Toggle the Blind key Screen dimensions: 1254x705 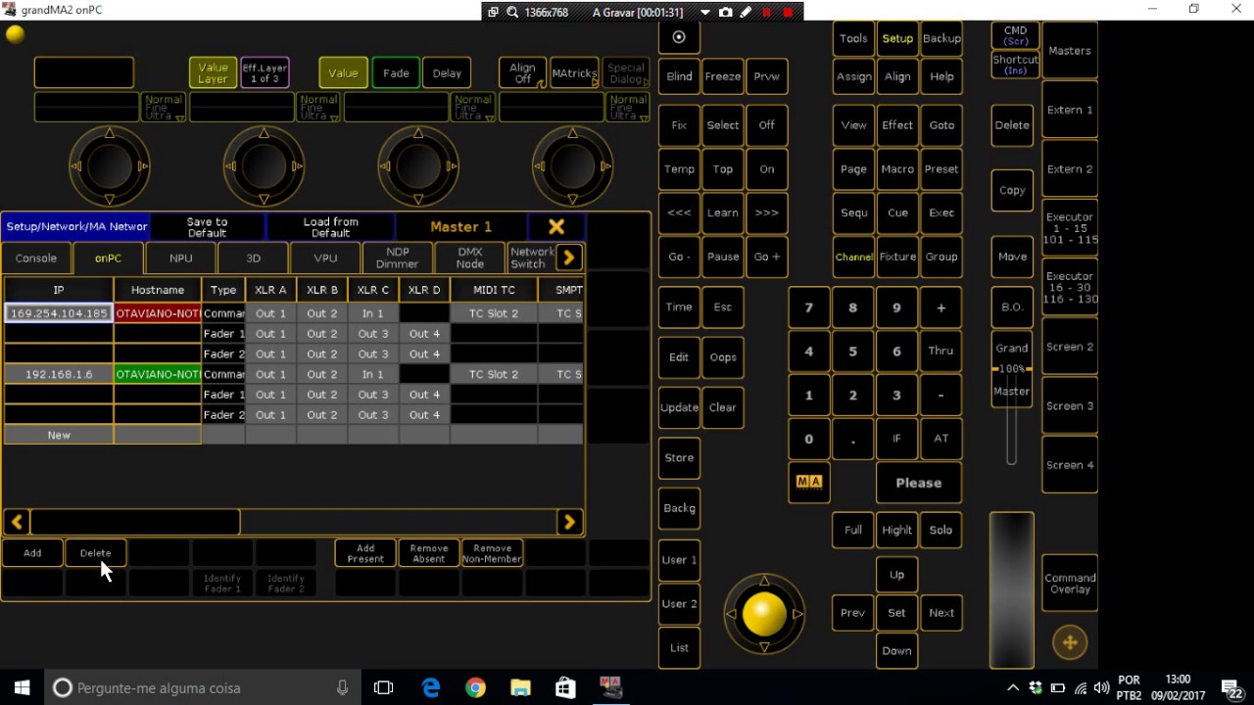click(679, 76)
